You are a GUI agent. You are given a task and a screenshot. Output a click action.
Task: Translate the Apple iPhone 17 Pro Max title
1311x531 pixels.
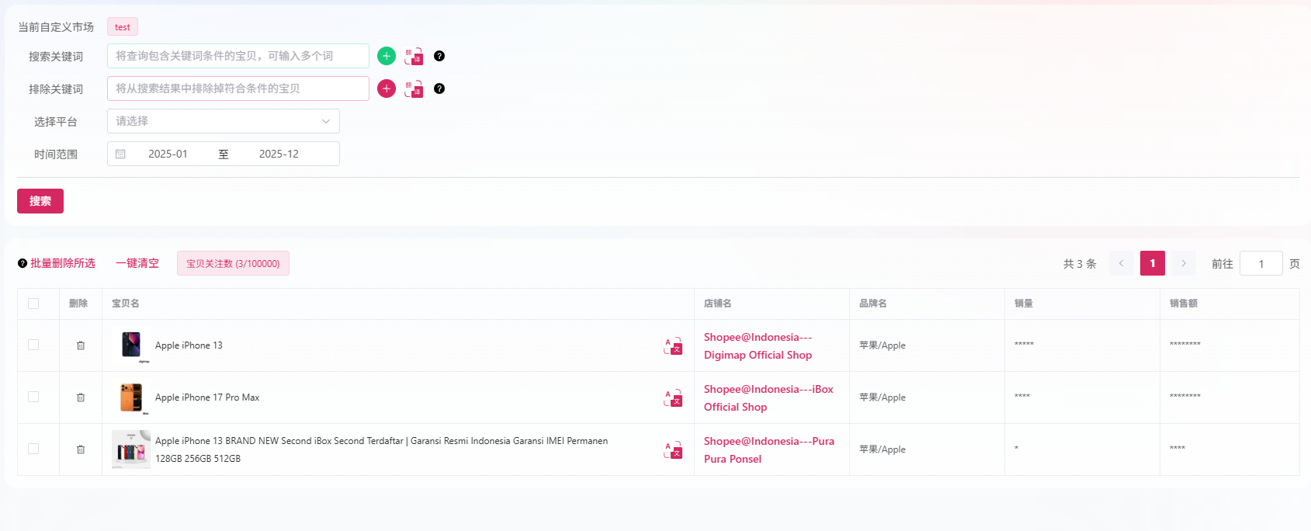tap(673, 398)
